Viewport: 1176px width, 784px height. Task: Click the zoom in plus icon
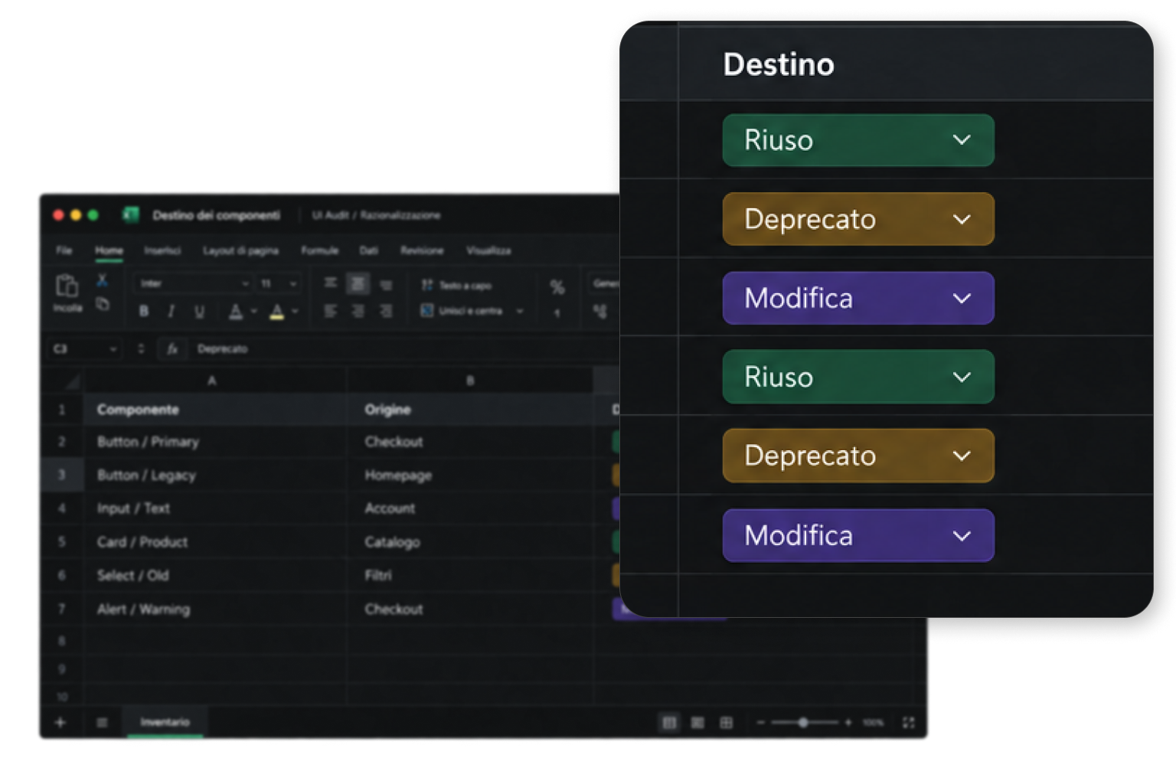tap(848, 722)
